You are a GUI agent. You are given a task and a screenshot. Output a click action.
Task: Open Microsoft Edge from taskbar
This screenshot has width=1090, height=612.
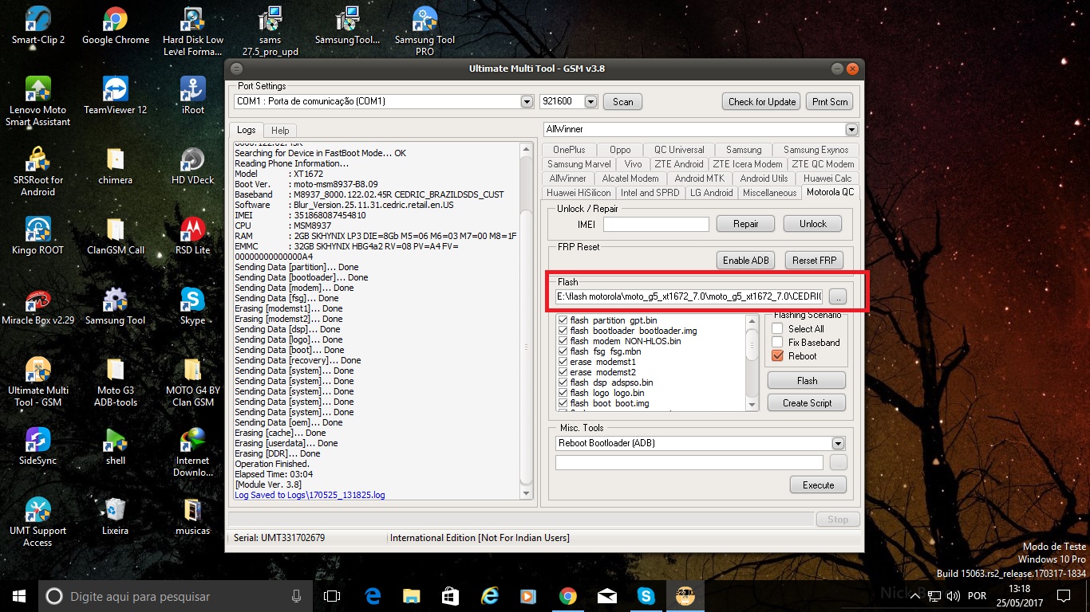click(373, 595)
